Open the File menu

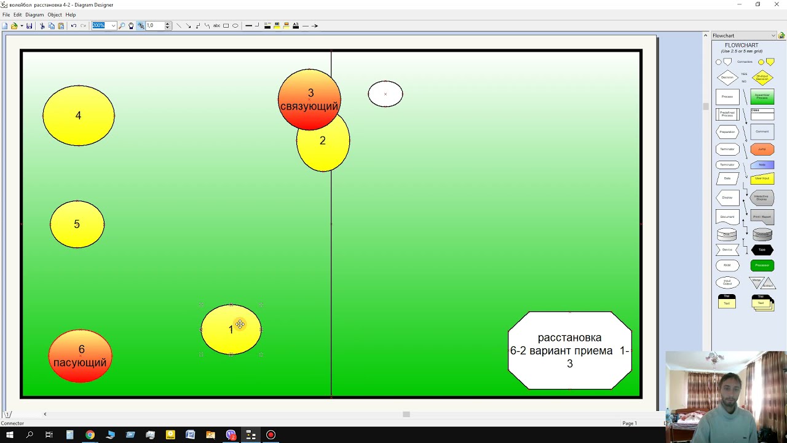tap(6, 15)
